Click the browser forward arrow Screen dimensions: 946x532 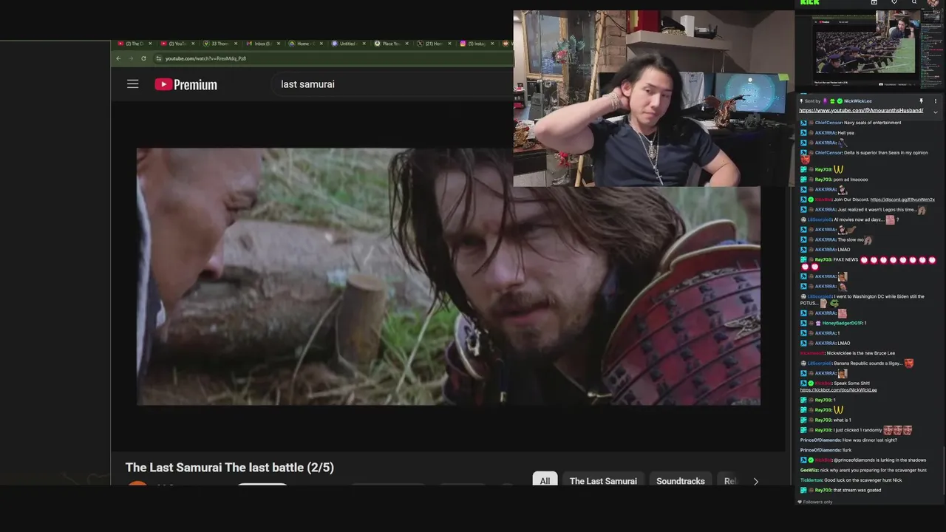tap(131, 58)
